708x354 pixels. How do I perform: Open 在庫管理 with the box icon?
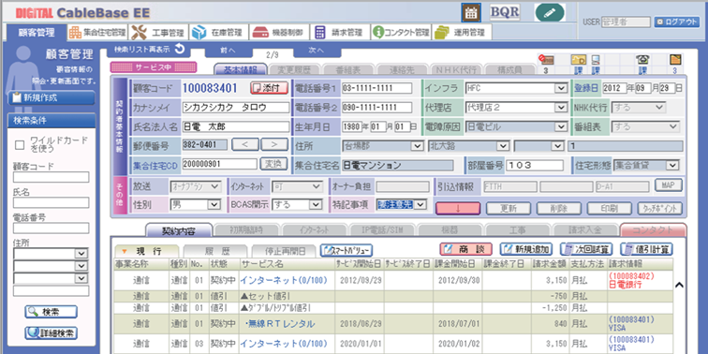coord(218,33)
